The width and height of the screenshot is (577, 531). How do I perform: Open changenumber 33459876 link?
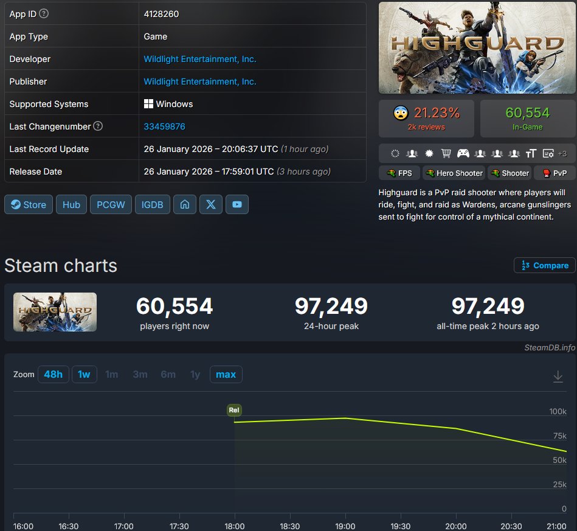pos(164,127)
